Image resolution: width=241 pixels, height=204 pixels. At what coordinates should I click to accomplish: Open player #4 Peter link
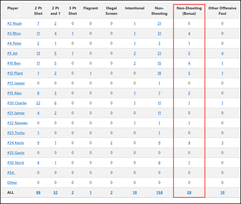14,44
